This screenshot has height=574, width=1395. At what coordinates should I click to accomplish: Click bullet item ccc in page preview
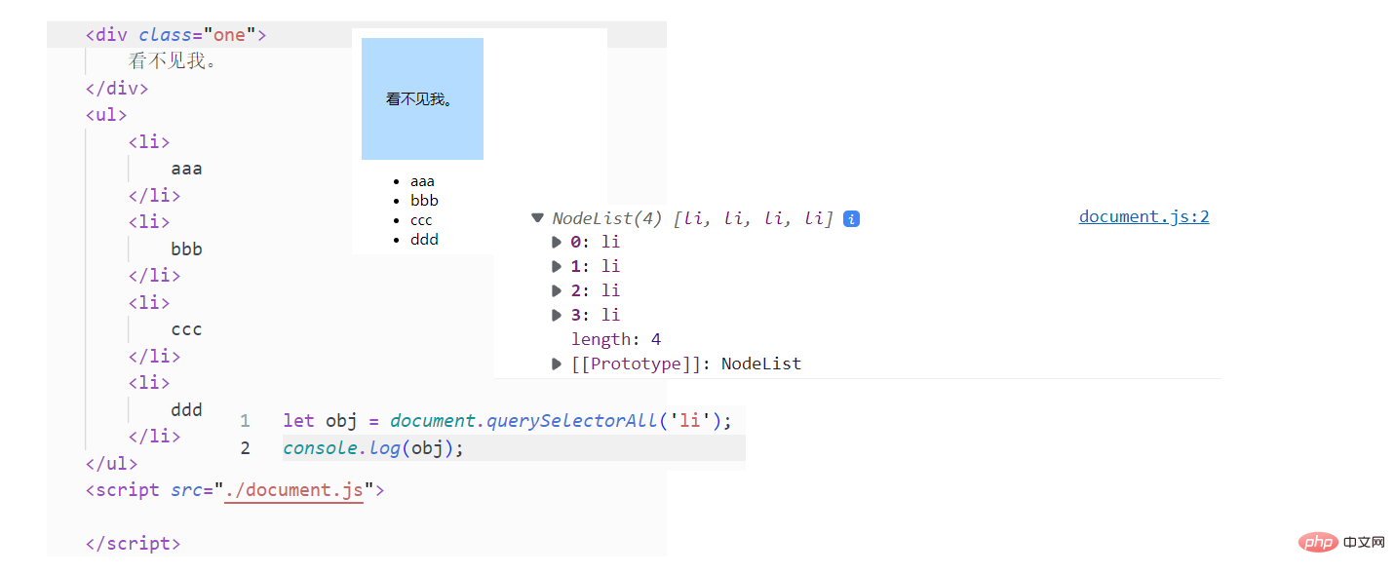coord(421,220)
